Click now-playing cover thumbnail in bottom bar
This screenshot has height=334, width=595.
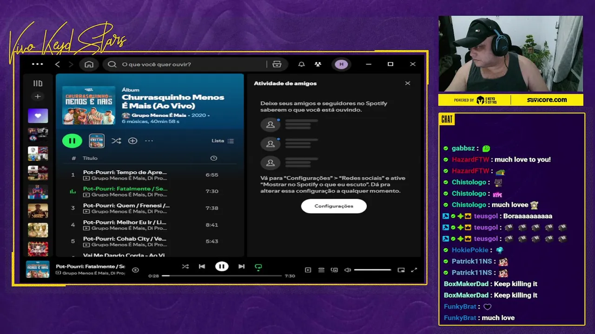pos(38,270)
